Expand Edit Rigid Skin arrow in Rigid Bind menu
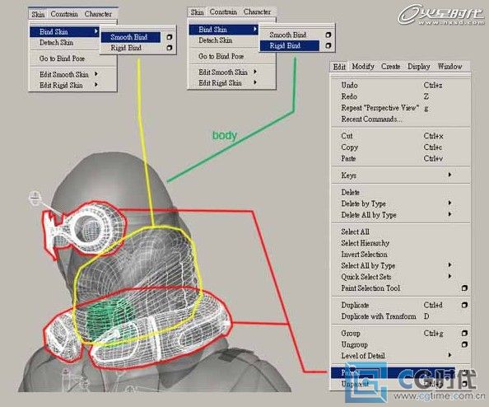 point(255,82)
